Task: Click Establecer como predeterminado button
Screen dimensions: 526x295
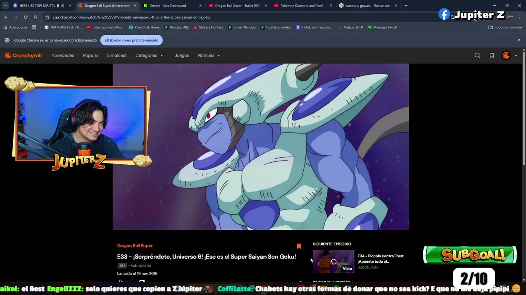Action: coord(131,40)
